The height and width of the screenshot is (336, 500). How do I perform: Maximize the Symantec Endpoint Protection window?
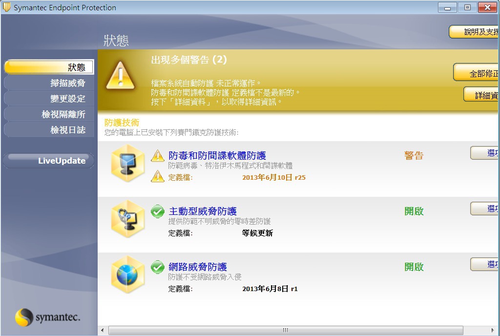click(x=467, y=7)
